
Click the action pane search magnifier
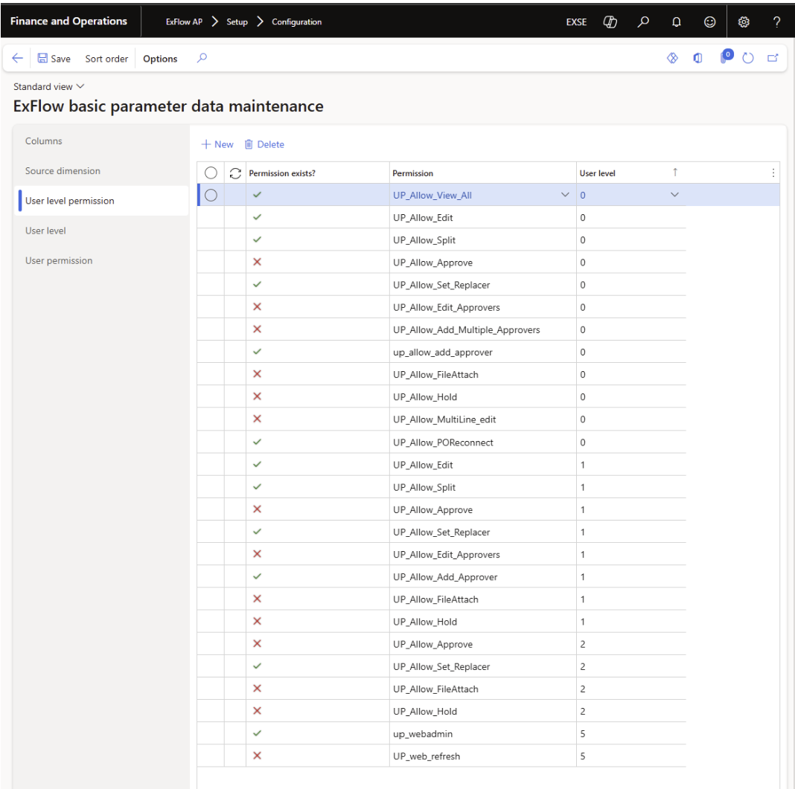pos(202,58)
